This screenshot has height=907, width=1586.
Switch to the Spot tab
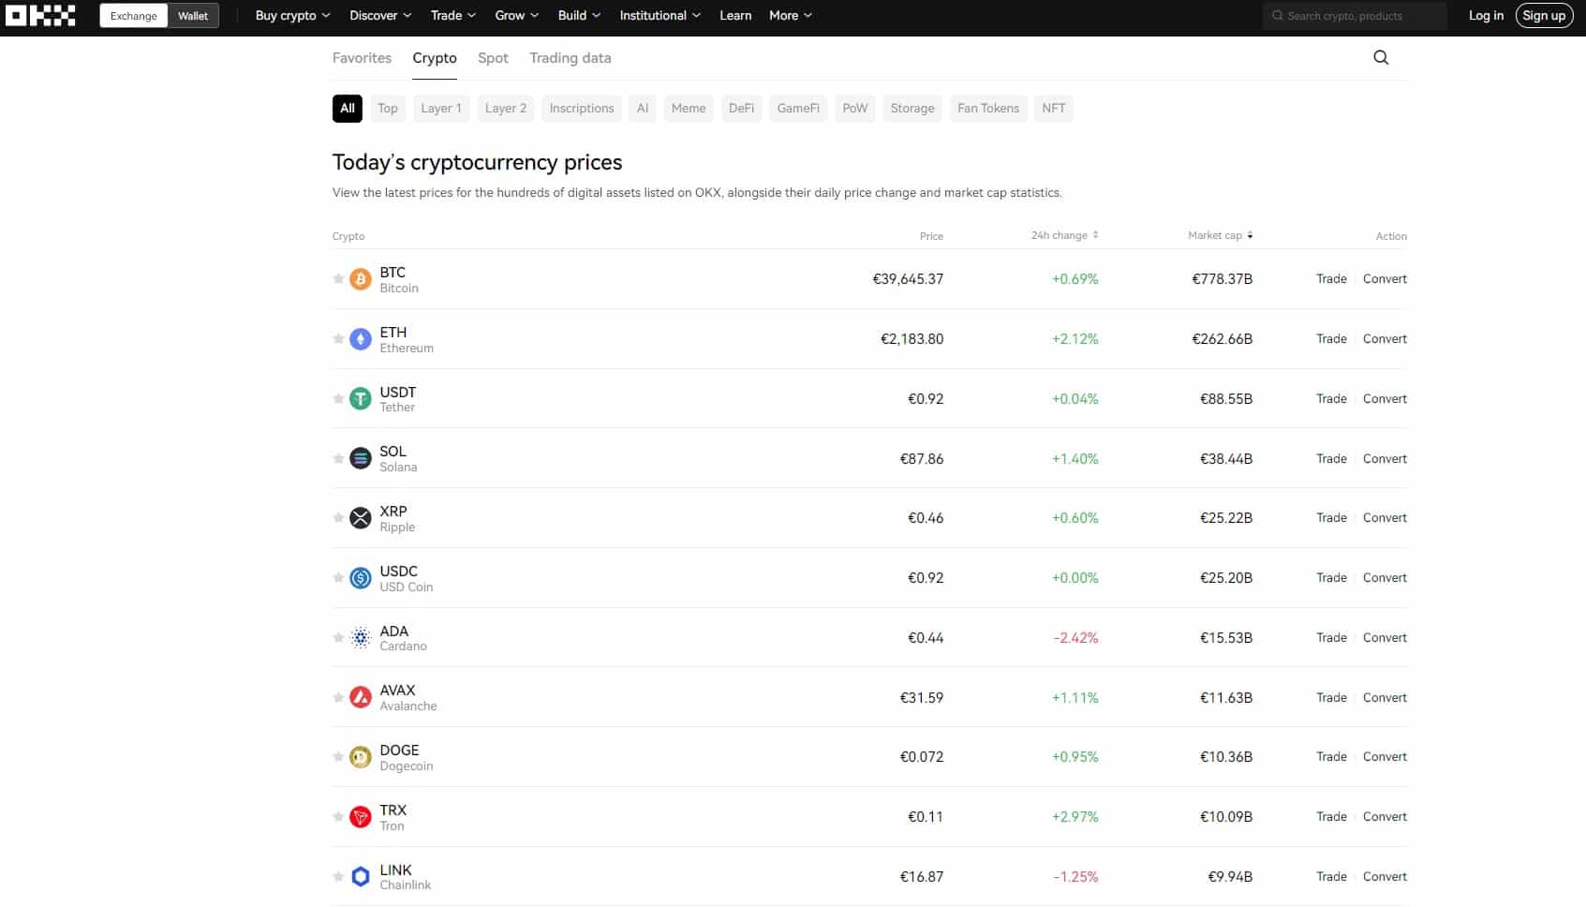[493, 58]
